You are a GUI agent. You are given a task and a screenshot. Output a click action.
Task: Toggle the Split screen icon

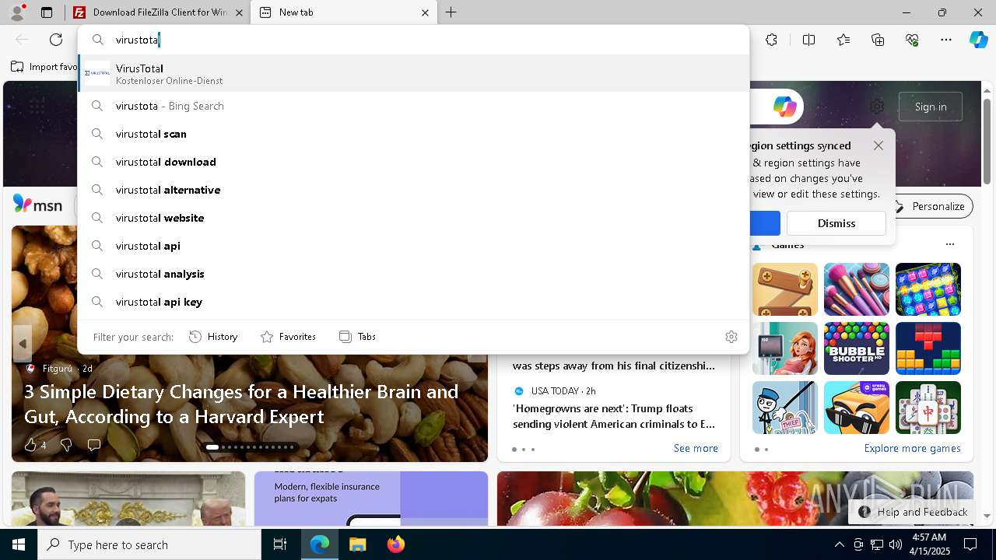coord(808,40)
